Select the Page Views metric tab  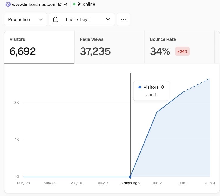click(109, 47)
